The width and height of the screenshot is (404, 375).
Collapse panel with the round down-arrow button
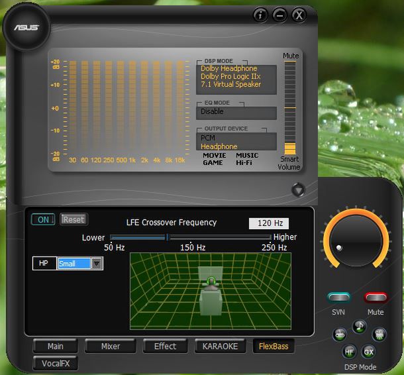pyautogui.click(x=298, y=190)
